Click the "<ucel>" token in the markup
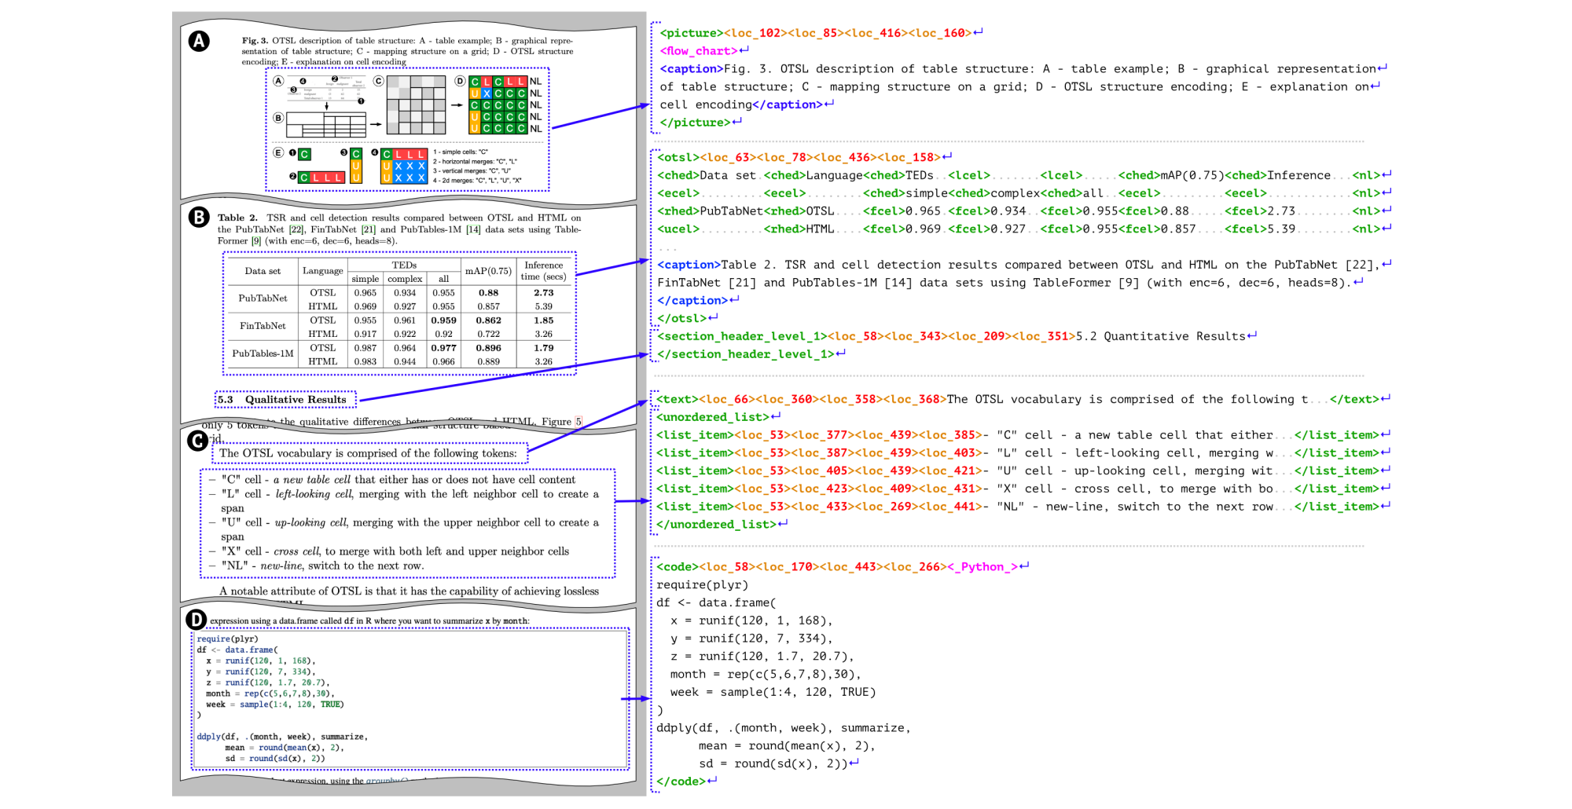This screenshot has width=1572, height=809. click(x=678, y=229)
